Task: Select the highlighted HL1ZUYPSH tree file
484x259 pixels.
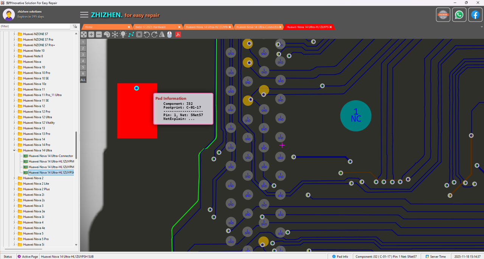Action: pyautogui.click(x=51, y=173)
